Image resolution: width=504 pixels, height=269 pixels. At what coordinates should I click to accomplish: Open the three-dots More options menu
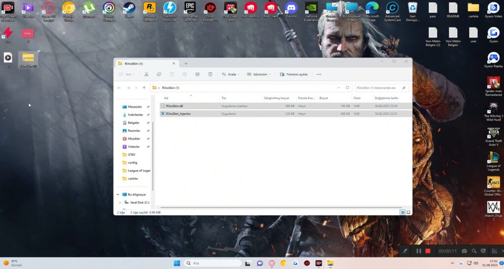pos(319,74)
